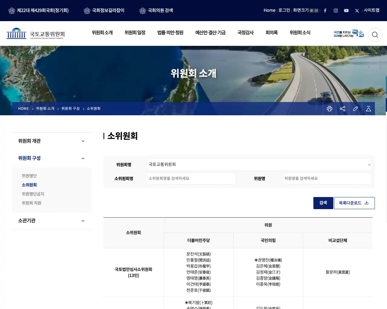Viewport: 387px width, 309px height.
Task: Click HOME in the breadcrumb
Action: pos(24,109)
